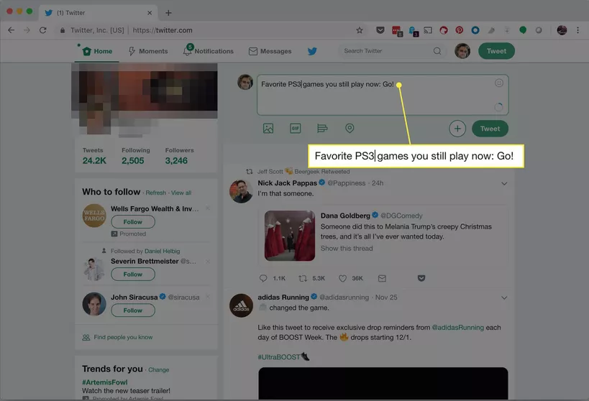Open Moments tab
589x401 pixels.
(x=148, y=51)
